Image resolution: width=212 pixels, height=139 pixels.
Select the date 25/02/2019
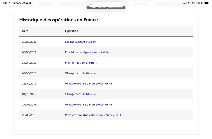click(29, 84)
